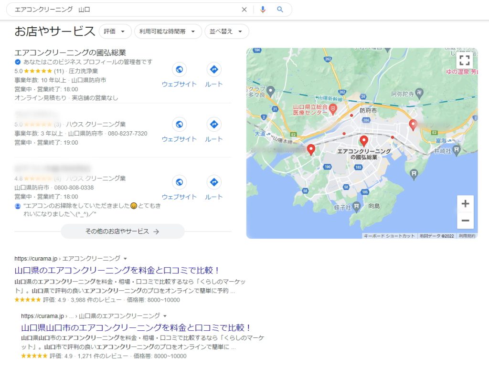Open website icon for the listing closing 19:00
Image resolution: width=489 pixels, height=368 pixels.
[x=180, y=124]
